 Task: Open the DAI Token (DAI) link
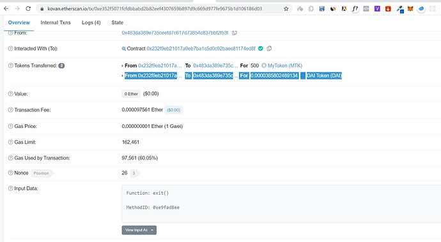click(x=324, y=76)
